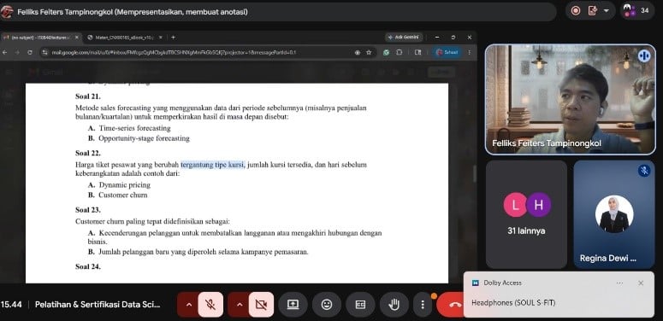Open Dolby Access notification options menu
663x321 pixels.
click(619, 283)
